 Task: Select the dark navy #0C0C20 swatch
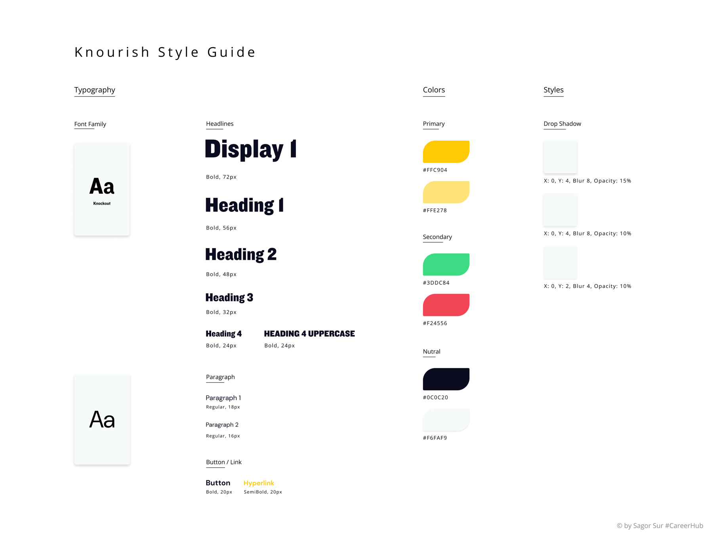[446, 379]
